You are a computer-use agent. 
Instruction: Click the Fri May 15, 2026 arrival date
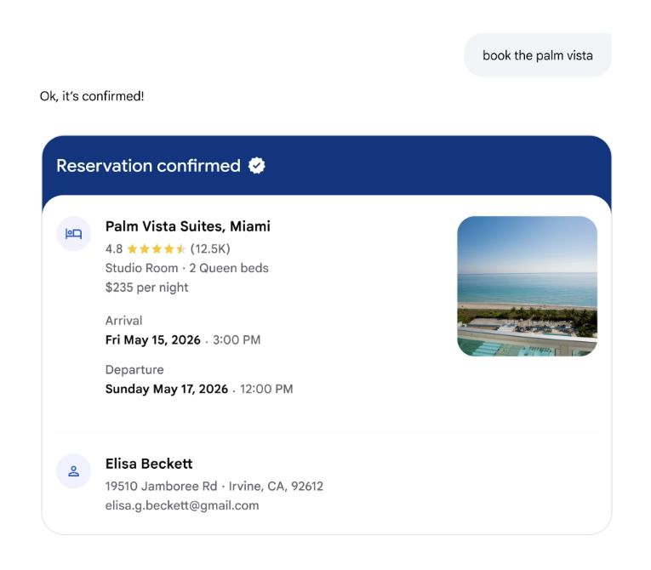pyautogui.click(x=153, y=340)
